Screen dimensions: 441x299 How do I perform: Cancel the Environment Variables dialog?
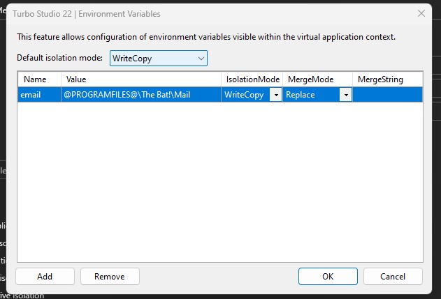coord(393,276)
